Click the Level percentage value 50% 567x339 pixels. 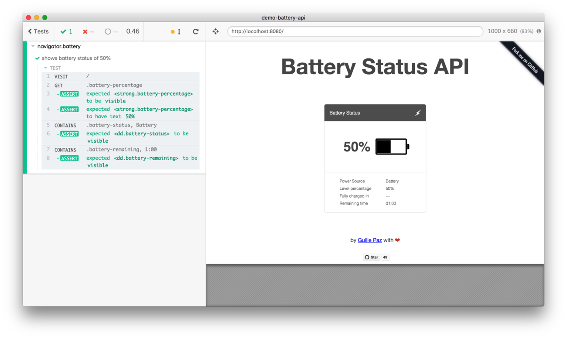coord(389,188)
